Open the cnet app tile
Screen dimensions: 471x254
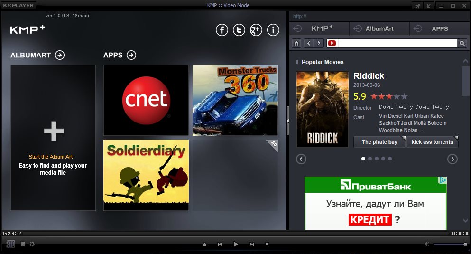tap(146, 100)
